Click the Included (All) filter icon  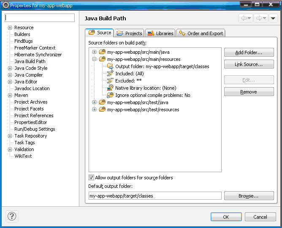tap(110, 74)
